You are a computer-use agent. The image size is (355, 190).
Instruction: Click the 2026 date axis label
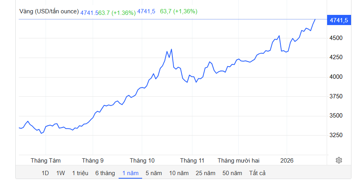click(x=287, y=161)
